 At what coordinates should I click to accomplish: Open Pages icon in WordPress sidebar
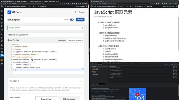click(x=2, y=23)
